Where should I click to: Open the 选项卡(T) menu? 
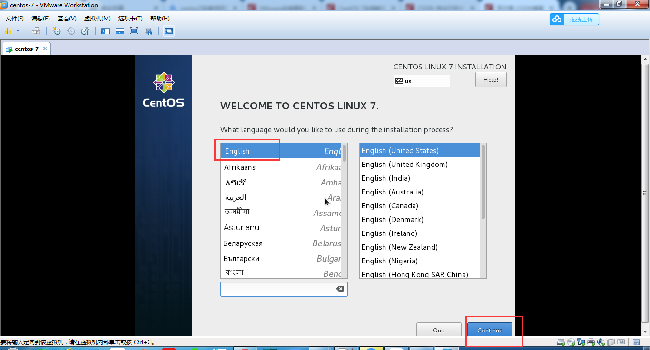(x=130, y=19)
